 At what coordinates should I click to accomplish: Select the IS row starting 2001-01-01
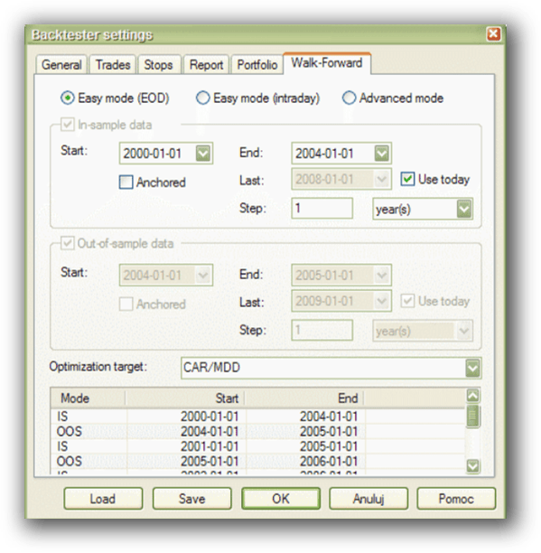tap(258, 446)
